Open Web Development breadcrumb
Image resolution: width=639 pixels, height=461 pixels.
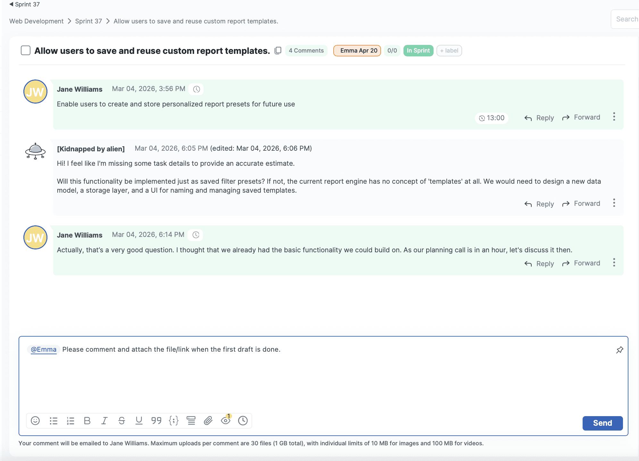click(36, 21)
